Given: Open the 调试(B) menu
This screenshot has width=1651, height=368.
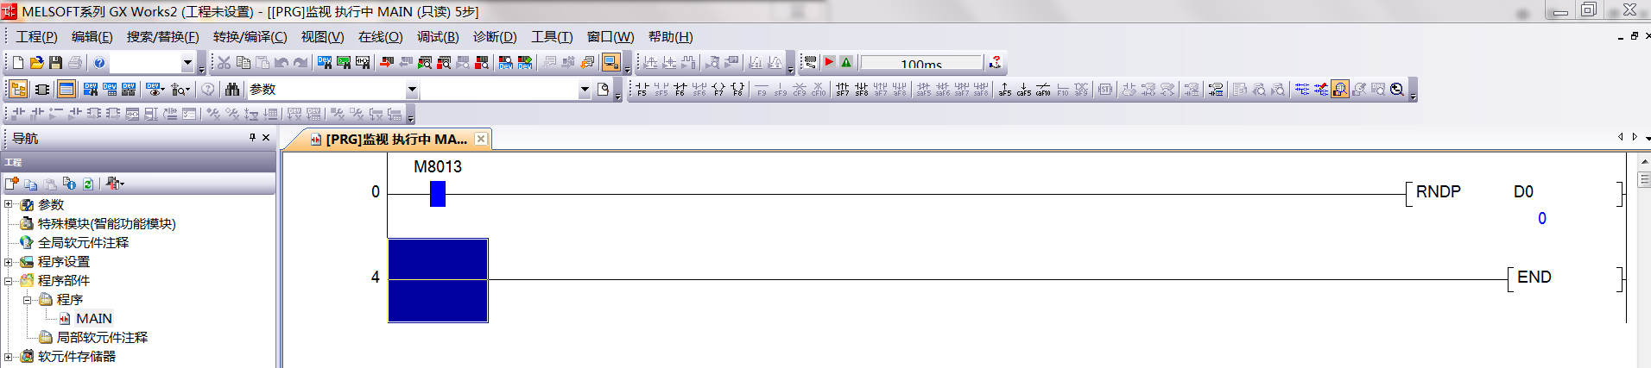Looking at the screenshot, I should [x=438, y=37].
